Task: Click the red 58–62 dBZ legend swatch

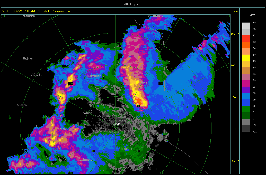Action: click(x=246, y=38)
